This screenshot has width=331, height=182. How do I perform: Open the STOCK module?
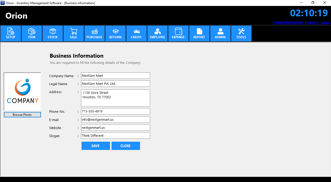click(53, 33)
